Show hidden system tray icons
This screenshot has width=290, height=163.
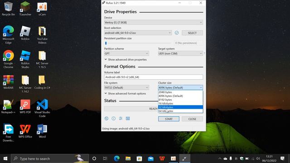220,158
